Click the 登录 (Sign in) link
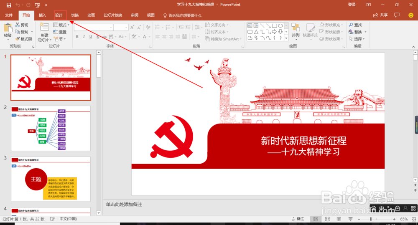The image size is (418, 225). pos(352,5)
